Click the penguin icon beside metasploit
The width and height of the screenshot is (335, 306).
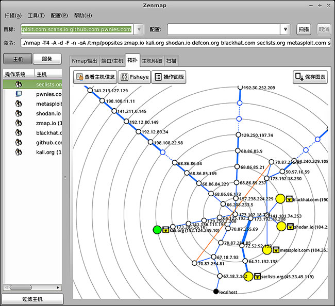point(19,104)
